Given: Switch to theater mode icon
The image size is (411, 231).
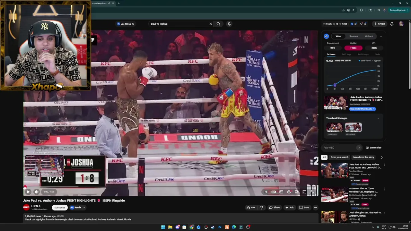Looking at the screenshot, I should click(297, 192).
